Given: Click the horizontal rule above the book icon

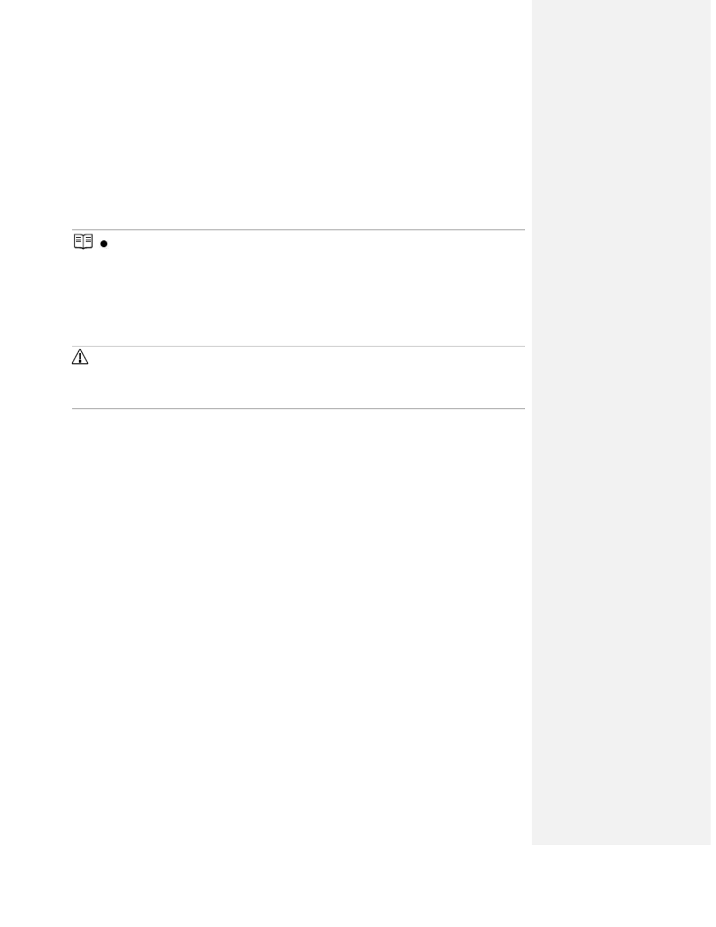Looking at the screenshot, I should (x=299, y=229).
